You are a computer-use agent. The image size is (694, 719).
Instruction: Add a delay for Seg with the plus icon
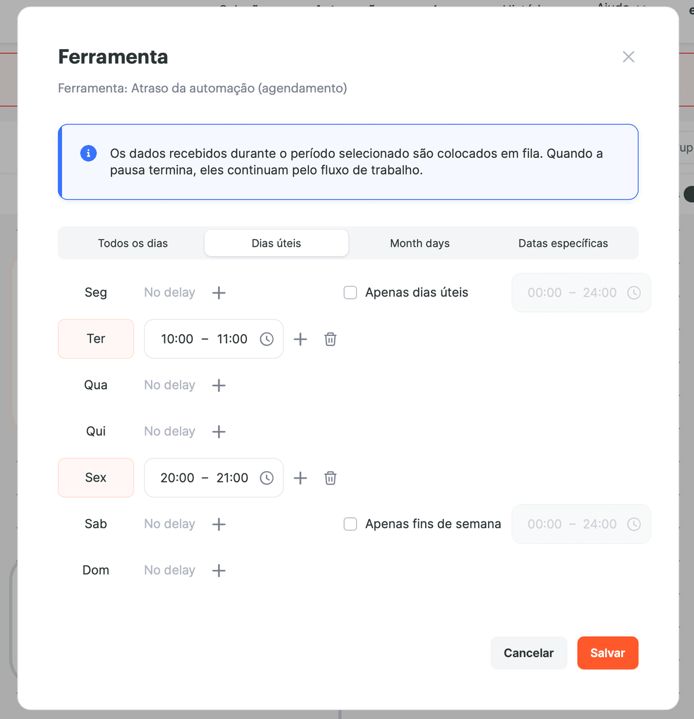[x=219, y=292]
